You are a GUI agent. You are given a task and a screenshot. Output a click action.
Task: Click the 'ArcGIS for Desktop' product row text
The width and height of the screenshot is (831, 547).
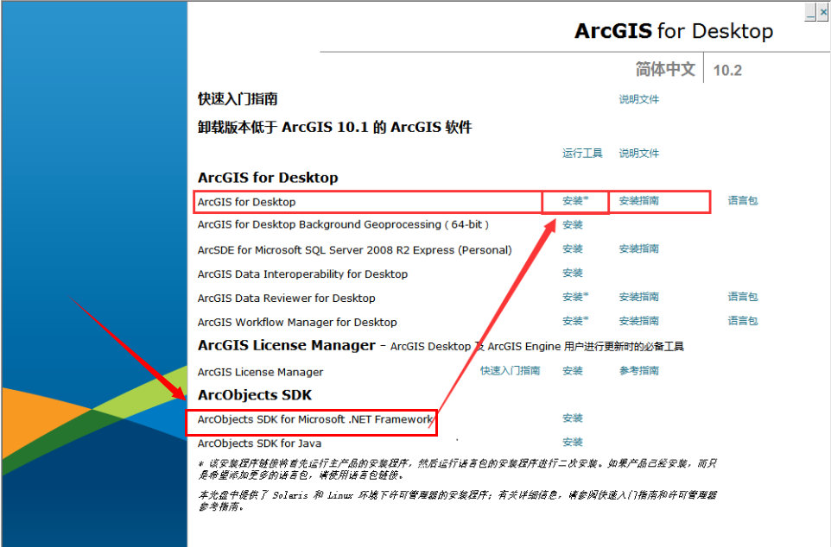click(x=246, y=202)
